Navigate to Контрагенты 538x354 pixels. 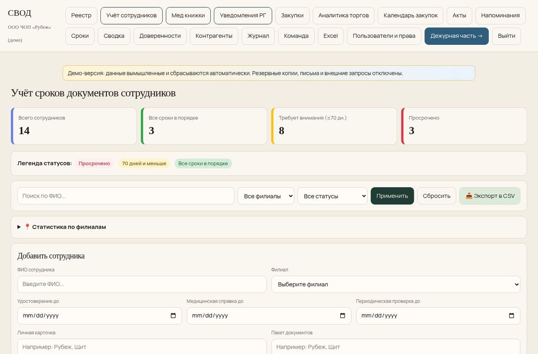[x=214, y=36]
